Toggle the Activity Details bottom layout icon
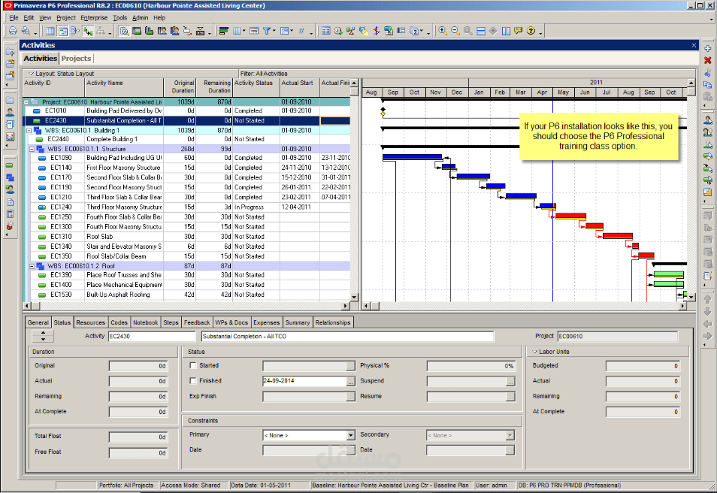The width and height of the screenshot is (717, 493). click(124, 31)
